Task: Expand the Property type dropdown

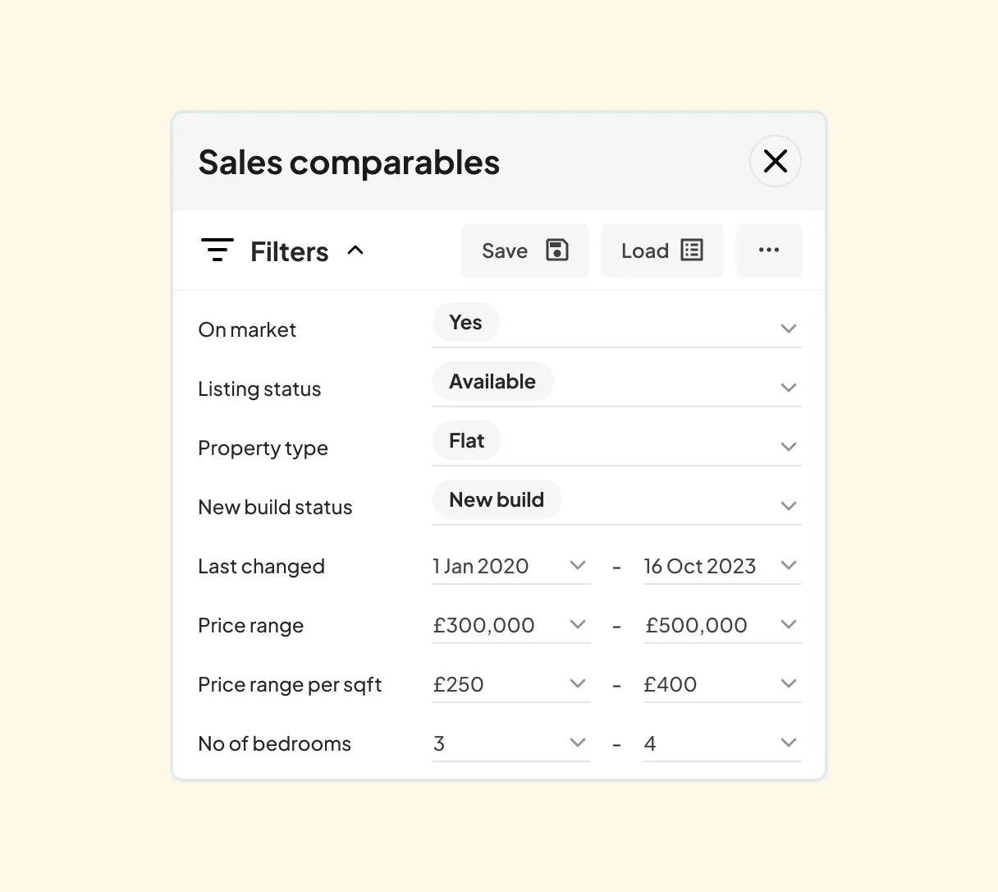Action: [x=788, y=446]
